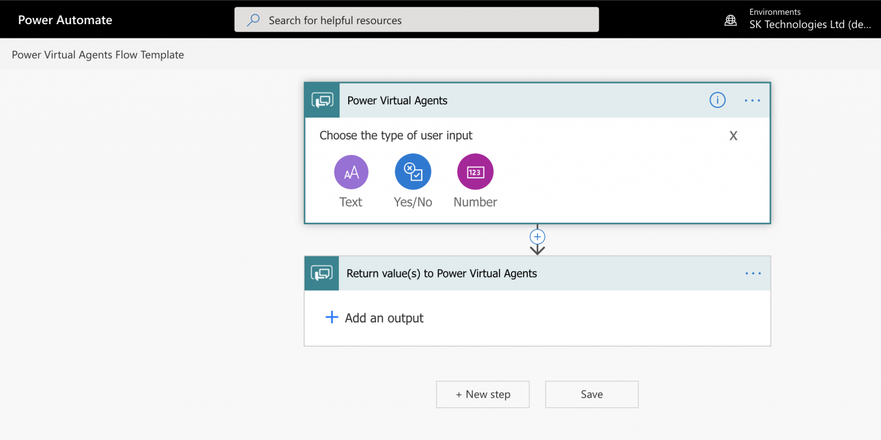Select the Number input type icon

[474, 172]
